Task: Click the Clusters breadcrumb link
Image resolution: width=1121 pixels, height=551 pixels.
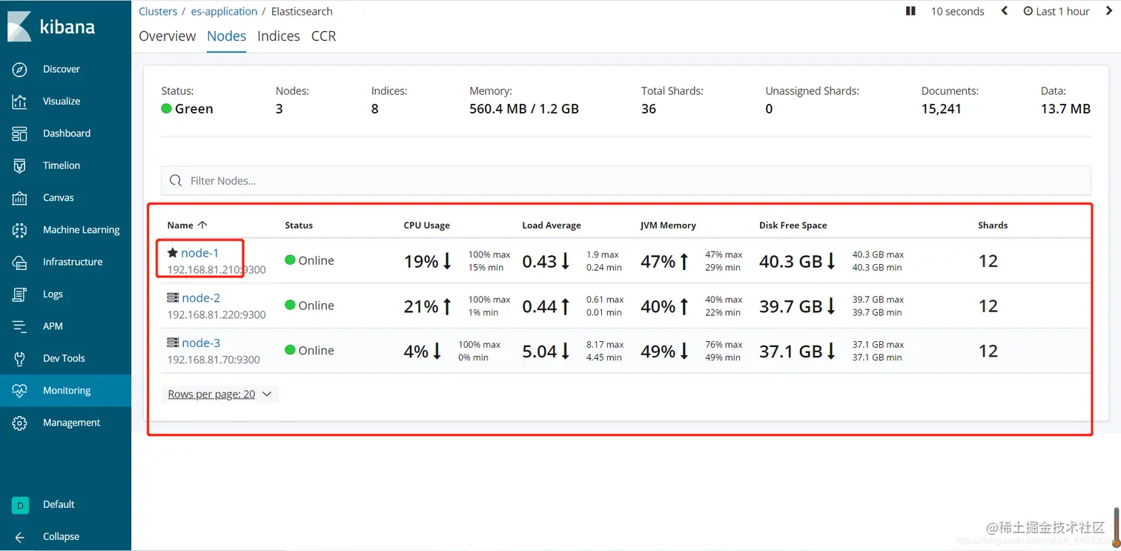Action: (x=158, y=11)
